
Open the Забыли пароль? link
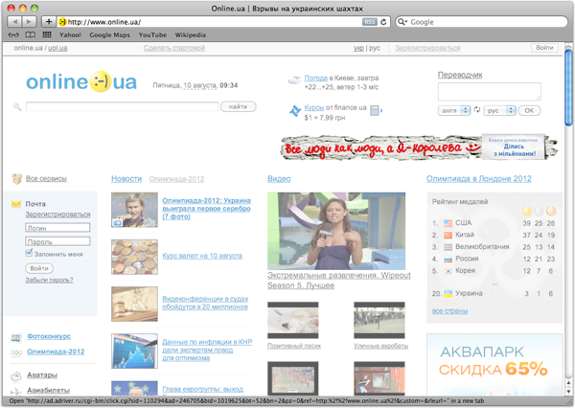pyautogui.click(x=49, y=280)
